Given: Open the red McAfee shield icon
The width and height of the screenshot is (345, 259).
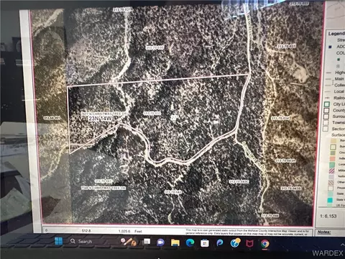Looking at the screenshot, I should tap(250, 244).
